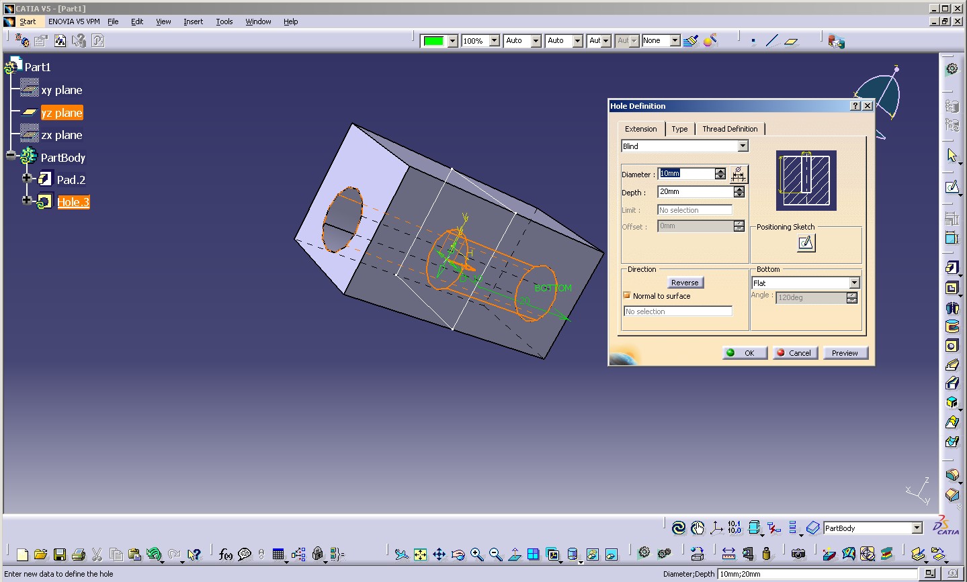
Task: Select the Extension tab
Action: (x=640, y=129)
